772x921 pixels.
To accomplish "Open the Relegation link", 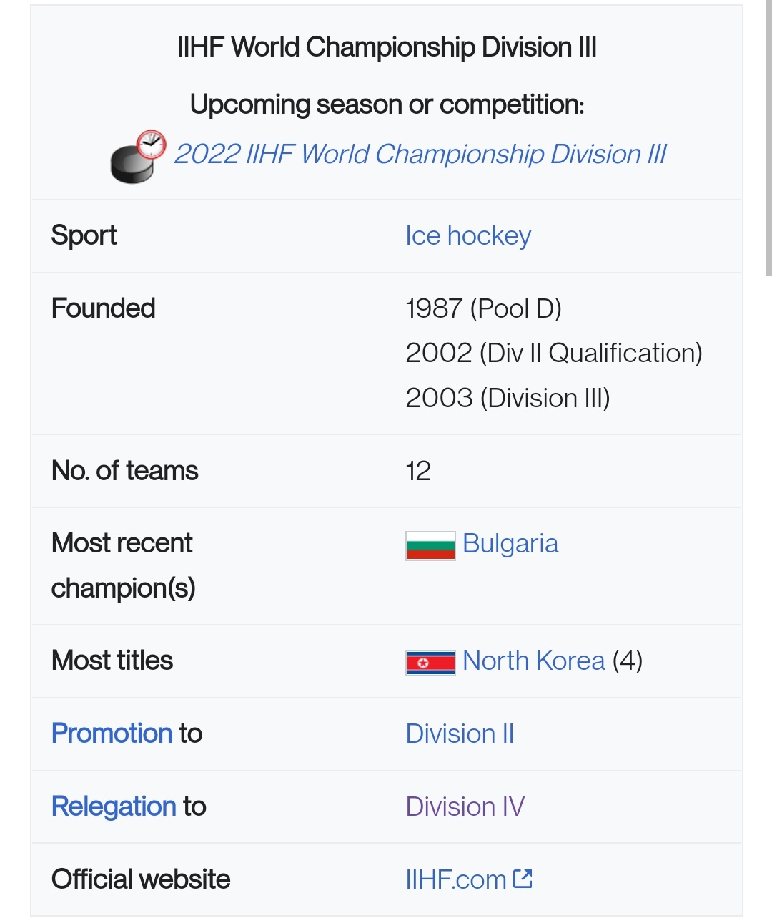I will point(114,807).
